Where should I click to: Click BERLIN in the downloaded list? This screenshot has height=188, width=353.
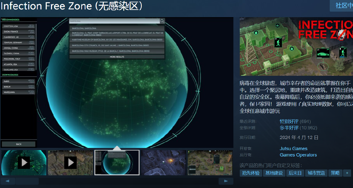19,87
